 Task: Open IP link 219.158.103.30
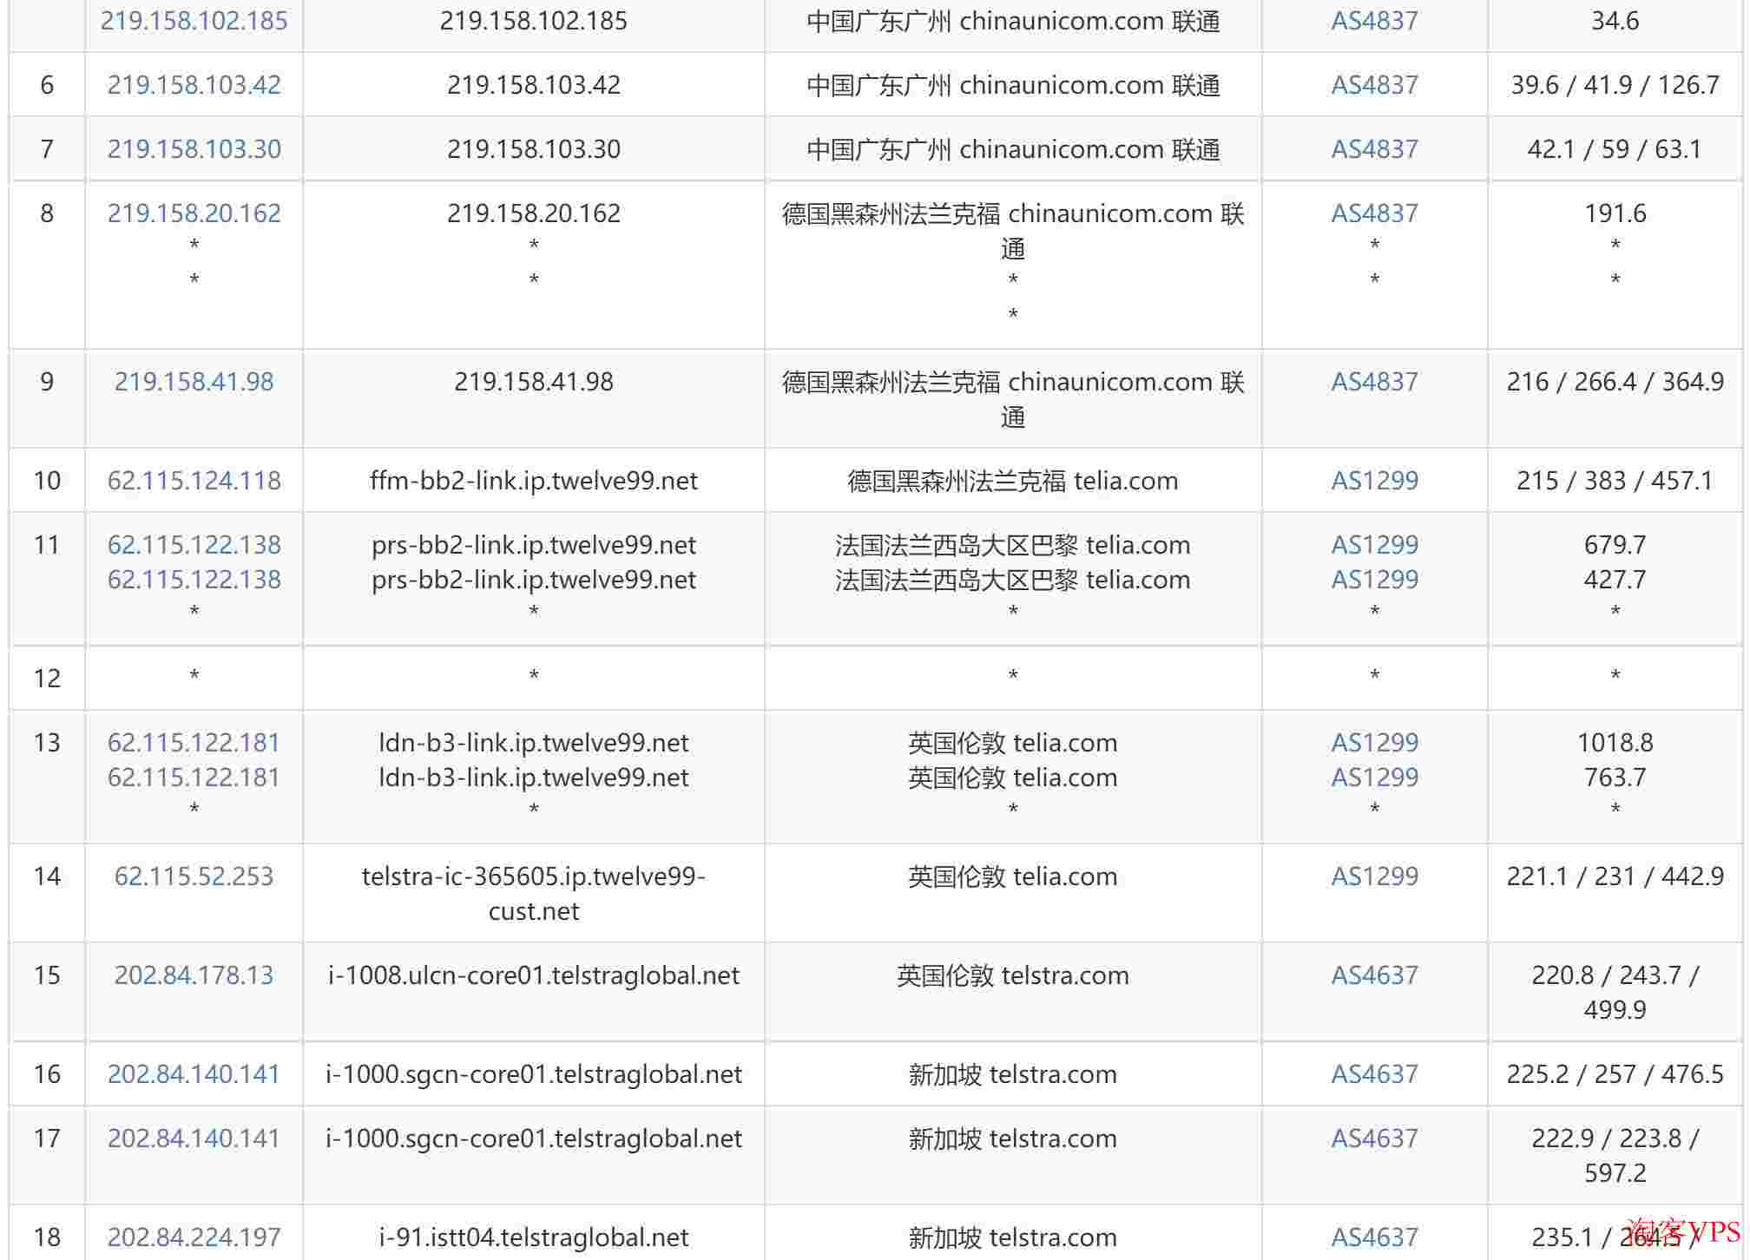194,149
